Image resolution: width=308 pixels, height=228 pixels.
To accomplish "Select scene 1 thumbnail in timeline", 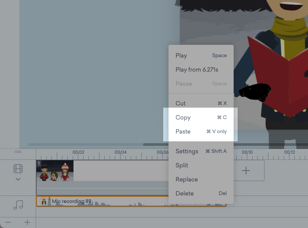I will (x=55, y=170).
